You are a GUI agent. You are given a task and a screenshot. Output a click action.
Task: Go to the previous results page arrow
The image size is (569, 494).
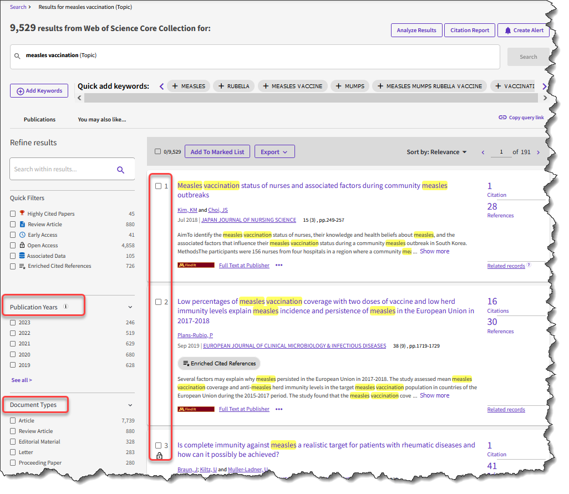point(483,152)
